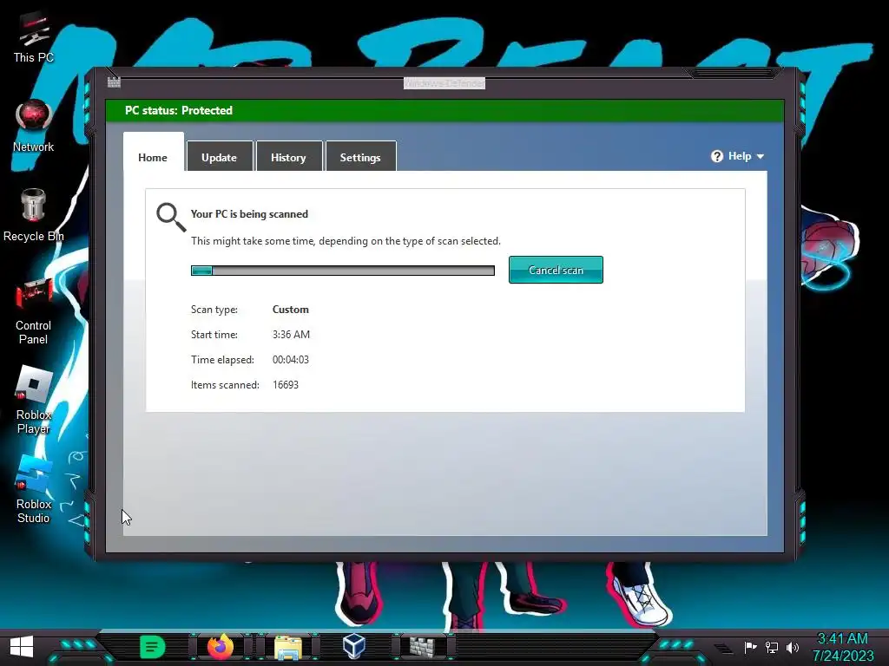Click the 7/24/2023 date in taskbar
The height and width of the screenshot is (666, 889).
click(x=842, y=656)
